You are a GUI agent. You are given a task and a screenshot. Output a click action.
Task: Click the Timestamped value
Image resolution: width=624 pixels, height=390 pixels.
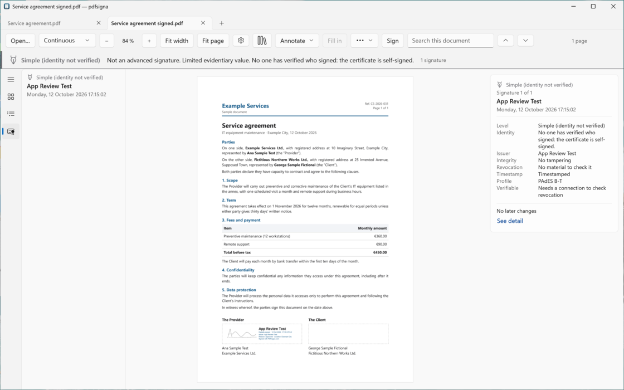pos(554,174)
